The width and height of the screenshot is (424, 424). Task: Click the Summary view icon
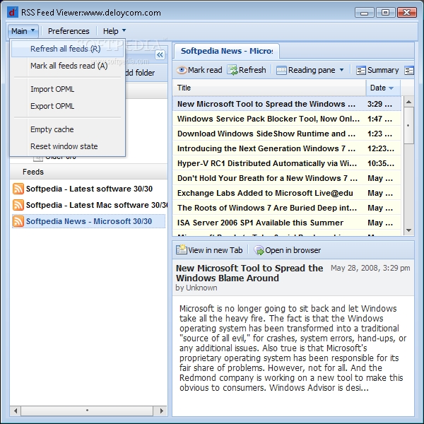click(361, 70)
